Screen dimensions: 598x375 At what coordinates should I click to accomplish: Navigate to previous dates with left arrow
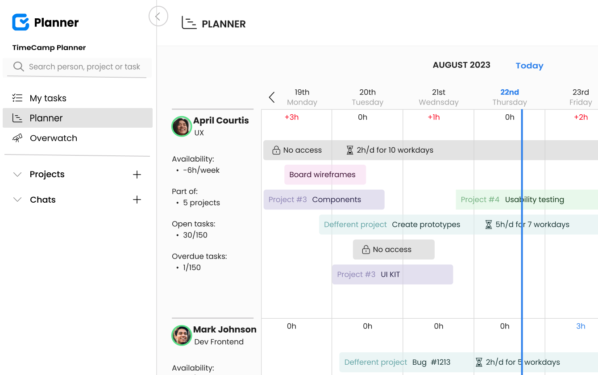(x=272, y=97)
